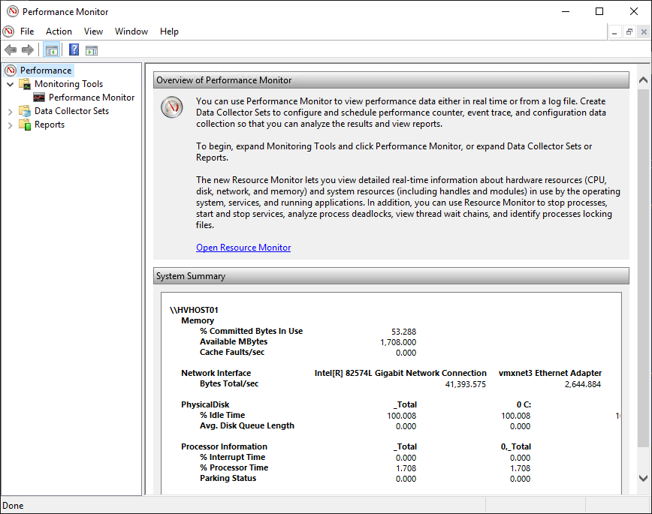Click the \\HVHOST01 host name

(x=194, y=310)
